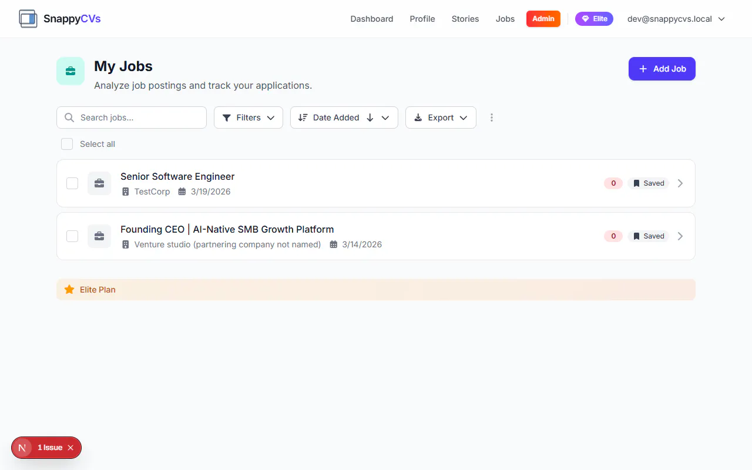Click the 3/14/2026 date text
752x470 pixels.
point(362,244)
